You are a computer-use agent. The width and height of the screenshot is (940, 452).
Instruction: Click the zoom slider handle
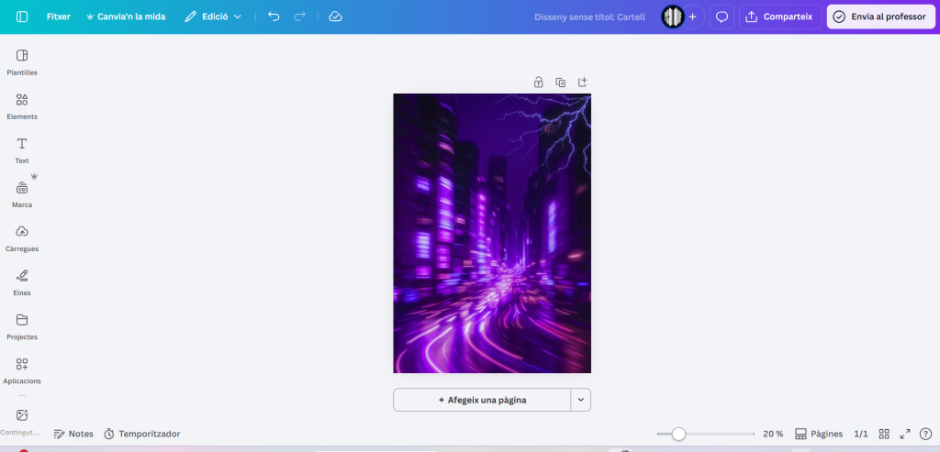pyautogui.click(x=678, y=434)
